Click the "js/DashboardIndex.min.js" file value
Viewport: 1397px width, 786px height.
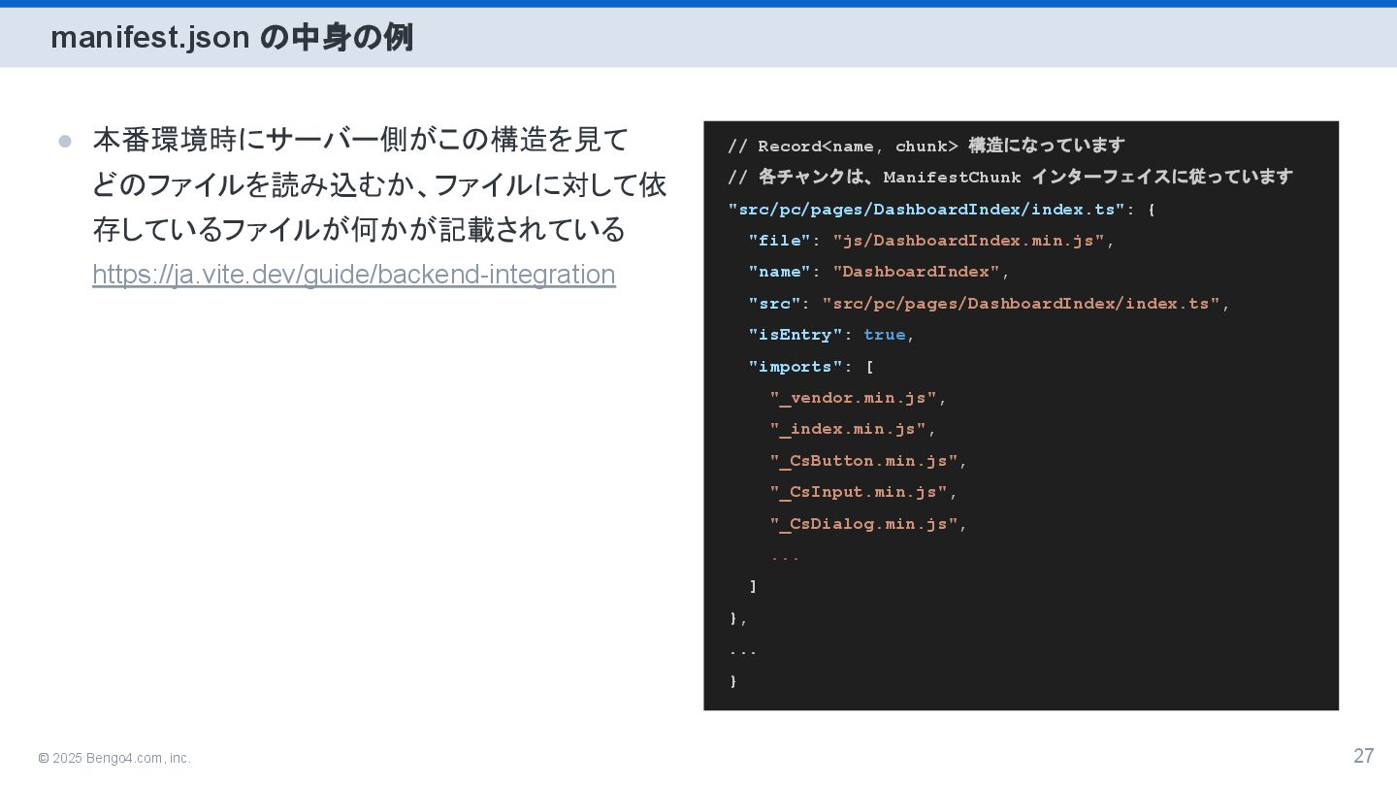pos(968,241)
